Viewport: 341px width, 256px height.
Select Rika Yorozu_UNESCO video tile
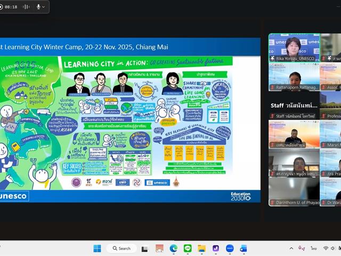point(294,48)
